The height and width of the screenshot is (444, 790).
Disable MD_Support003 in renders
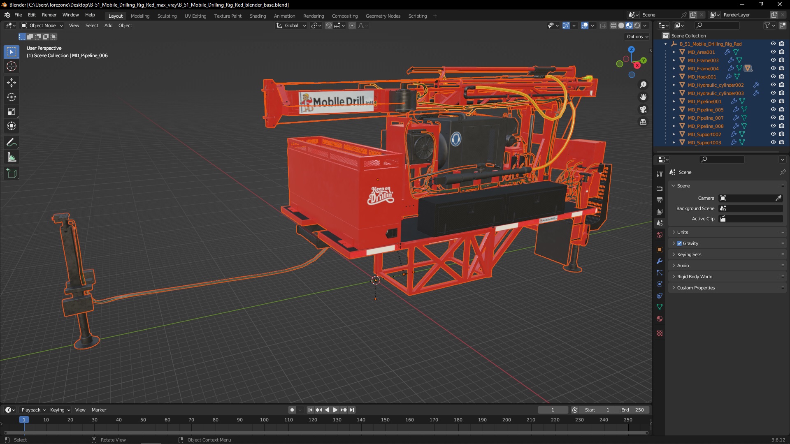781,142
